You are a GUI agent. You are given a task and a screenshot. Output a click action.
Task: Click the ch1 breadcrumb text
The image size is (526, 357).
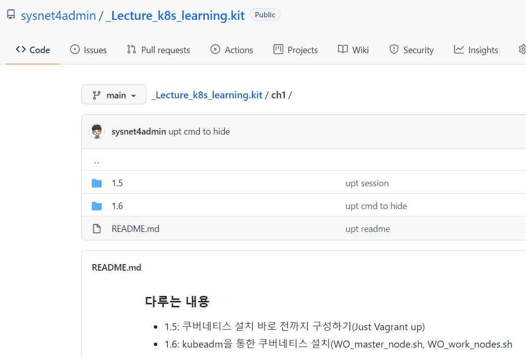278,95
